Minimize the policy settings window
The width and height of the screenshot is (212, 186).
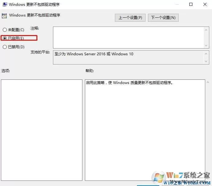(x=177, y=5)
